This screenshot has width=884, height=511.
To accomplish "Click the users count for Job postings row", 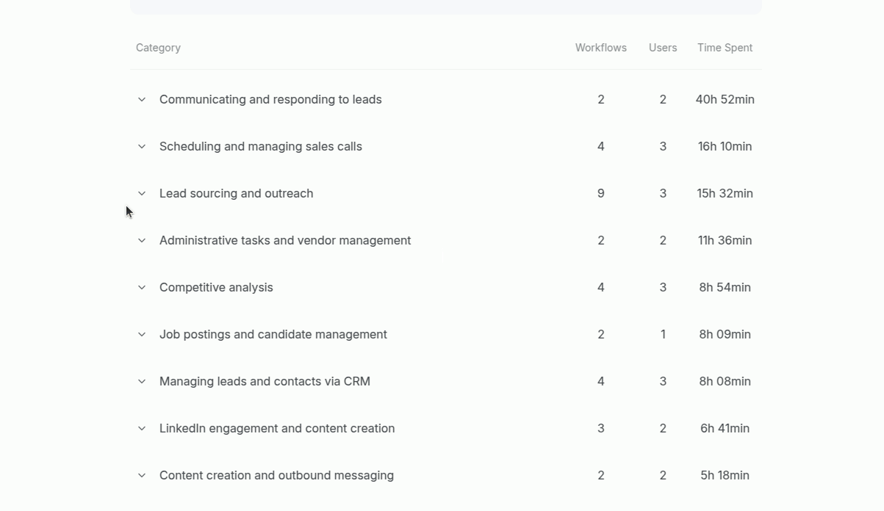I will tap(662, 334).
